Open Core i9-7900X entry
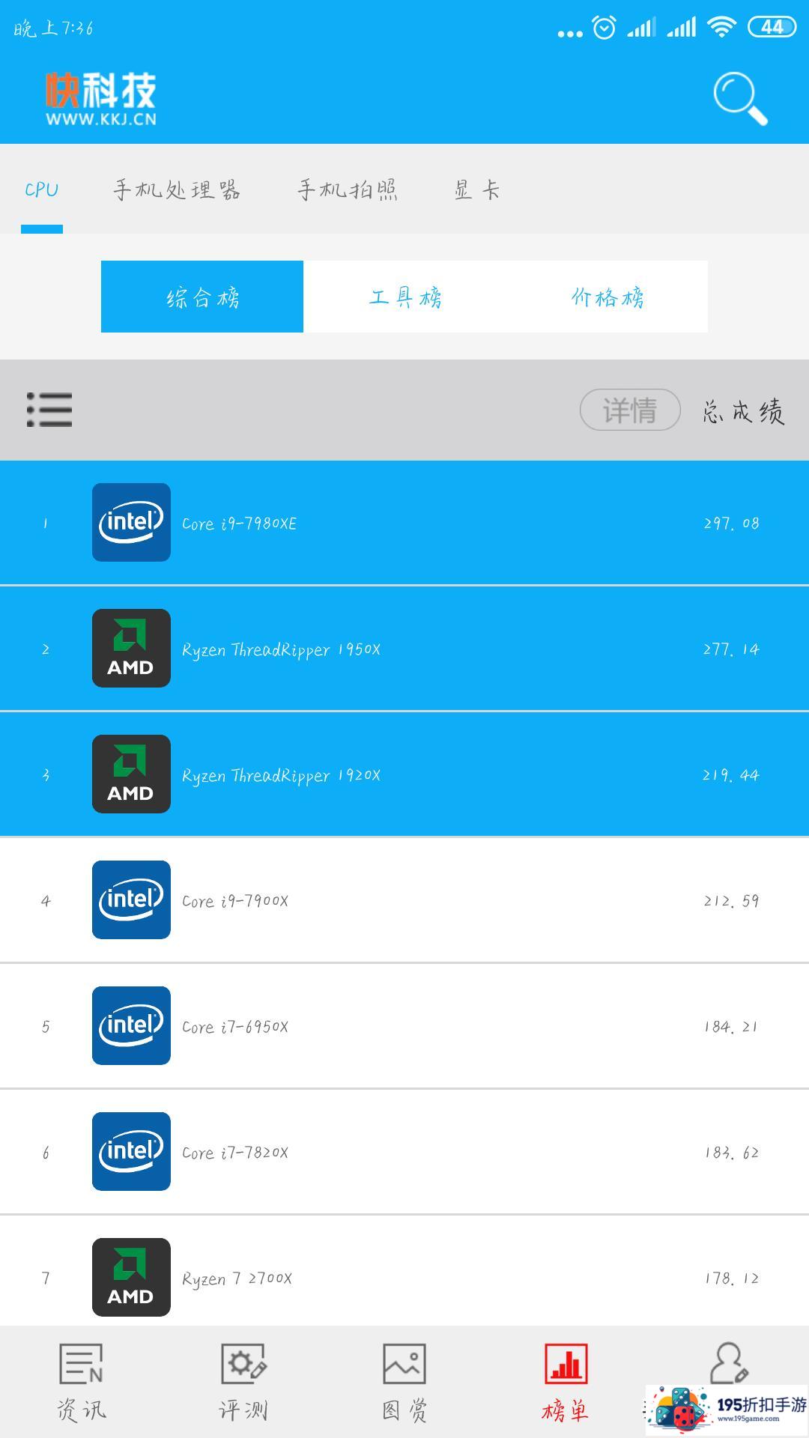Image resolution: width=809 pixels, height=1438 pixels. pos(404,899)
